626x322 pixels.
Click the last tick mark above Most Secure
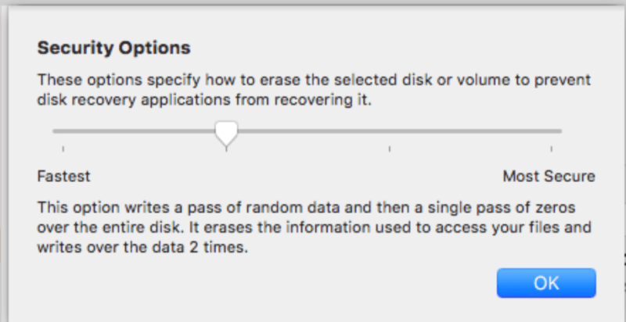(x=552, y=149)
